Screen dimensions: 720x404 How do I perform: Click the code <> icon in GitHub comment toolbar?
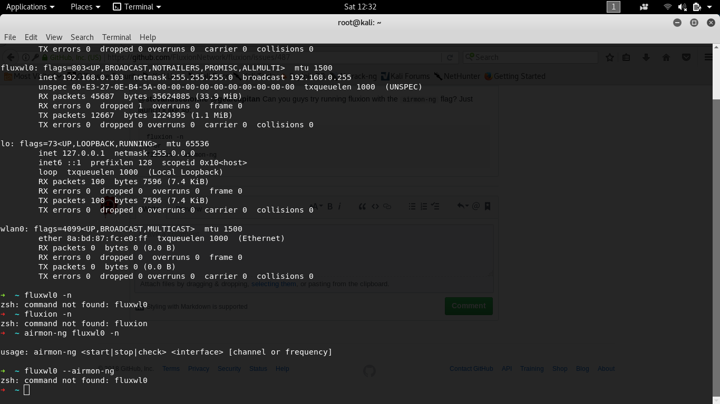point(375,206)
